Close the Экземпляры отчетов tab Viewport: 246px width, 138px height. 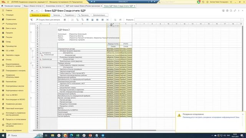click(63, 6)
